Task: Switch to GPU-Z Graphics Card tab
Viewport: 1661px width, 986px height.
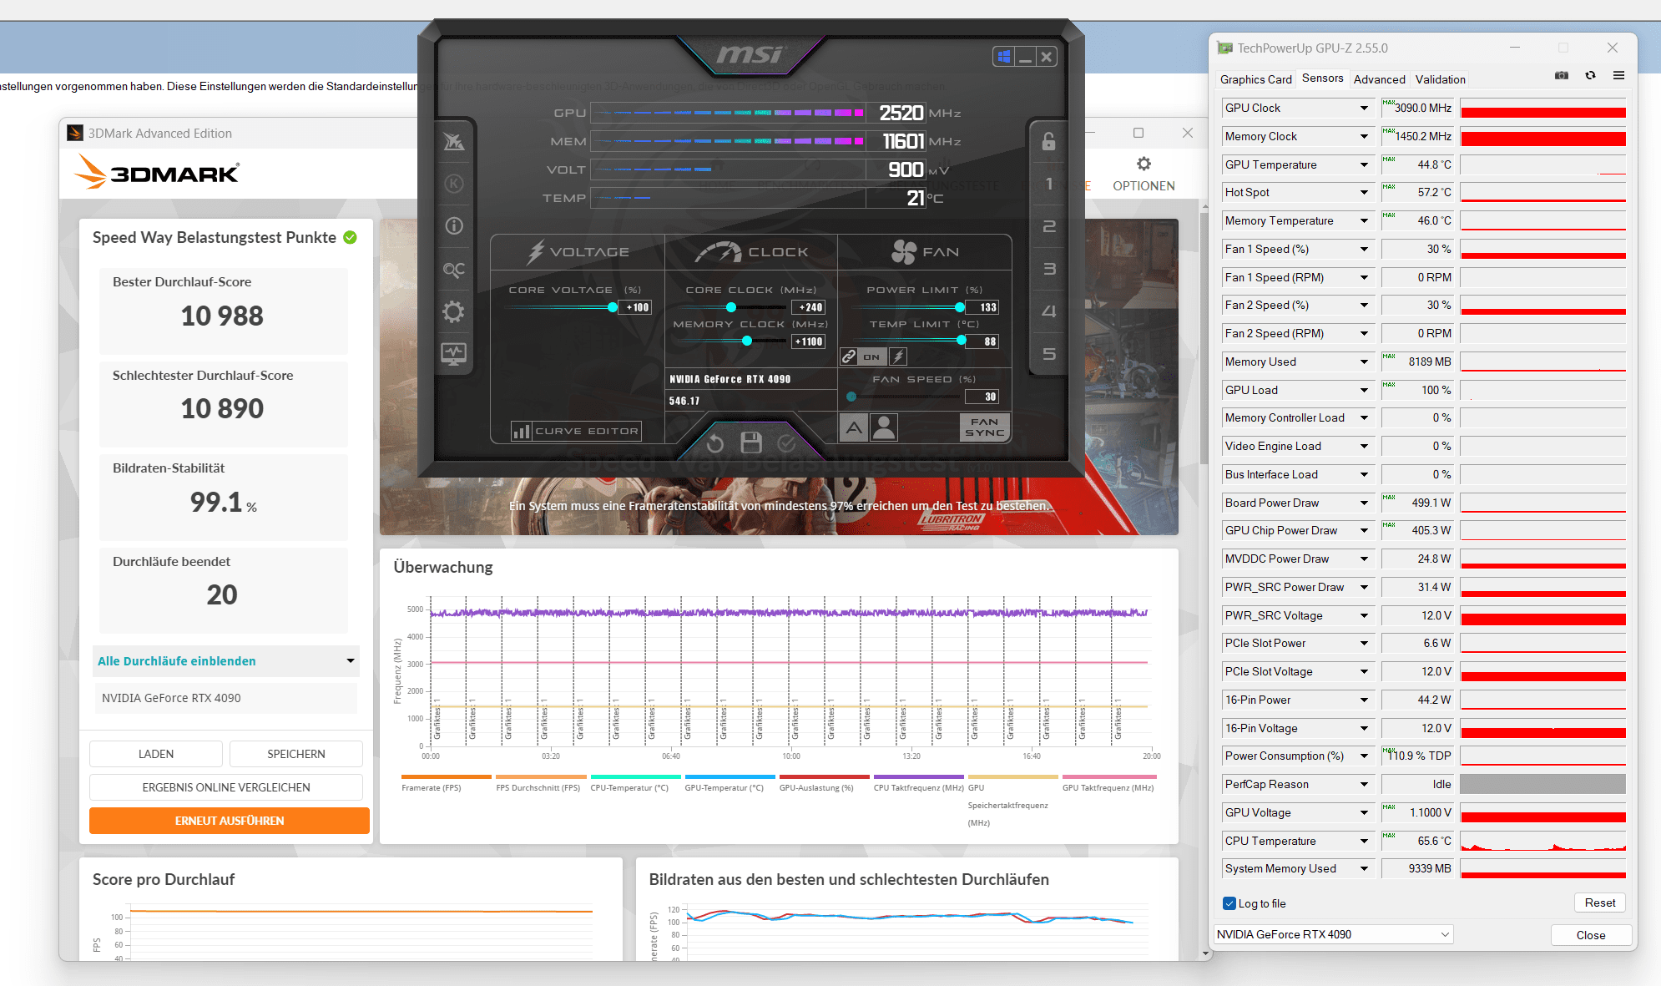Action: (1255, 79)
